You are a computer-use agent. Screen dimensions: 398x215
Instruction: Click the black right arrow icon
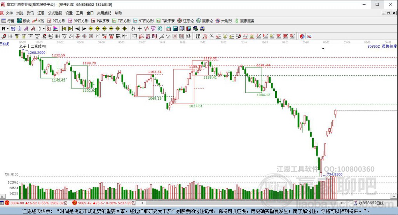click(84, 29)
